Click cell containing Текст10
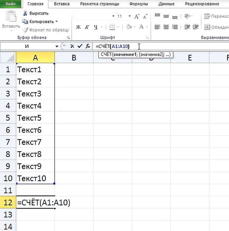The image size is (229, 231). pyautogui.click(x=35, y=178)
